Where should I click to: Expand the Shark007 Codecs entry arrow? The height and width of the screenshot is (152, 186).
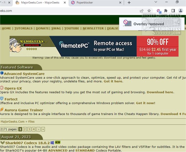(2, 142)
